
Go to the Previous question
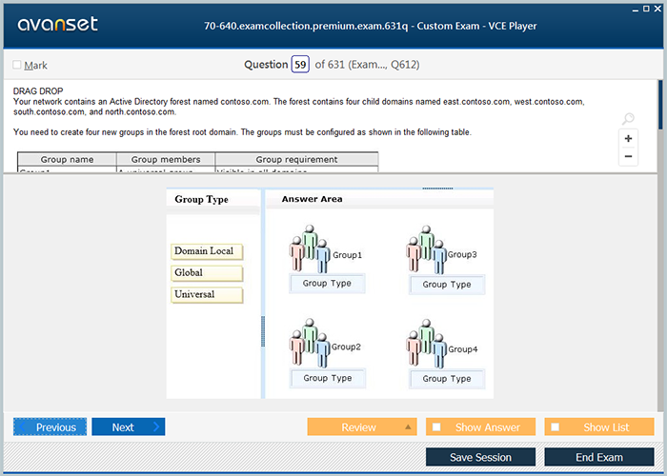point(50,426)
